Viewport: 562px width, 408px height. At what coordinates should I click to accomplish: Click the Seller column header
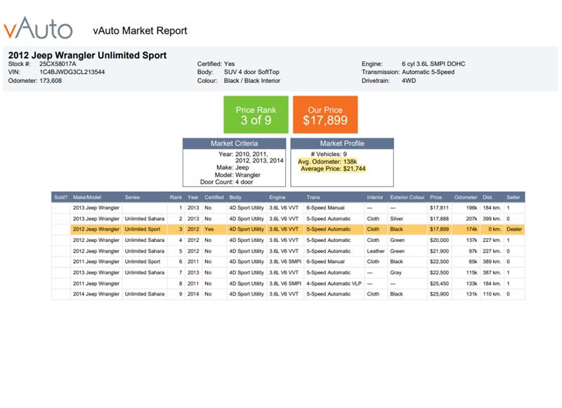click(x=514, y=198)
